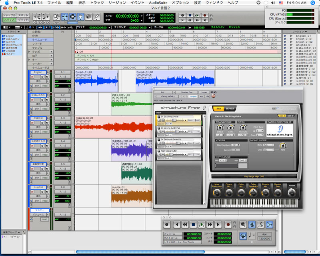
Task: Click the compare button in plugin window
Action: [192, 96]
